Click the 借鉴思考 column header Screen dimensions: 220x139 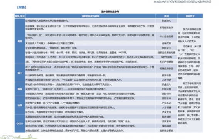(x=190, y=16)
